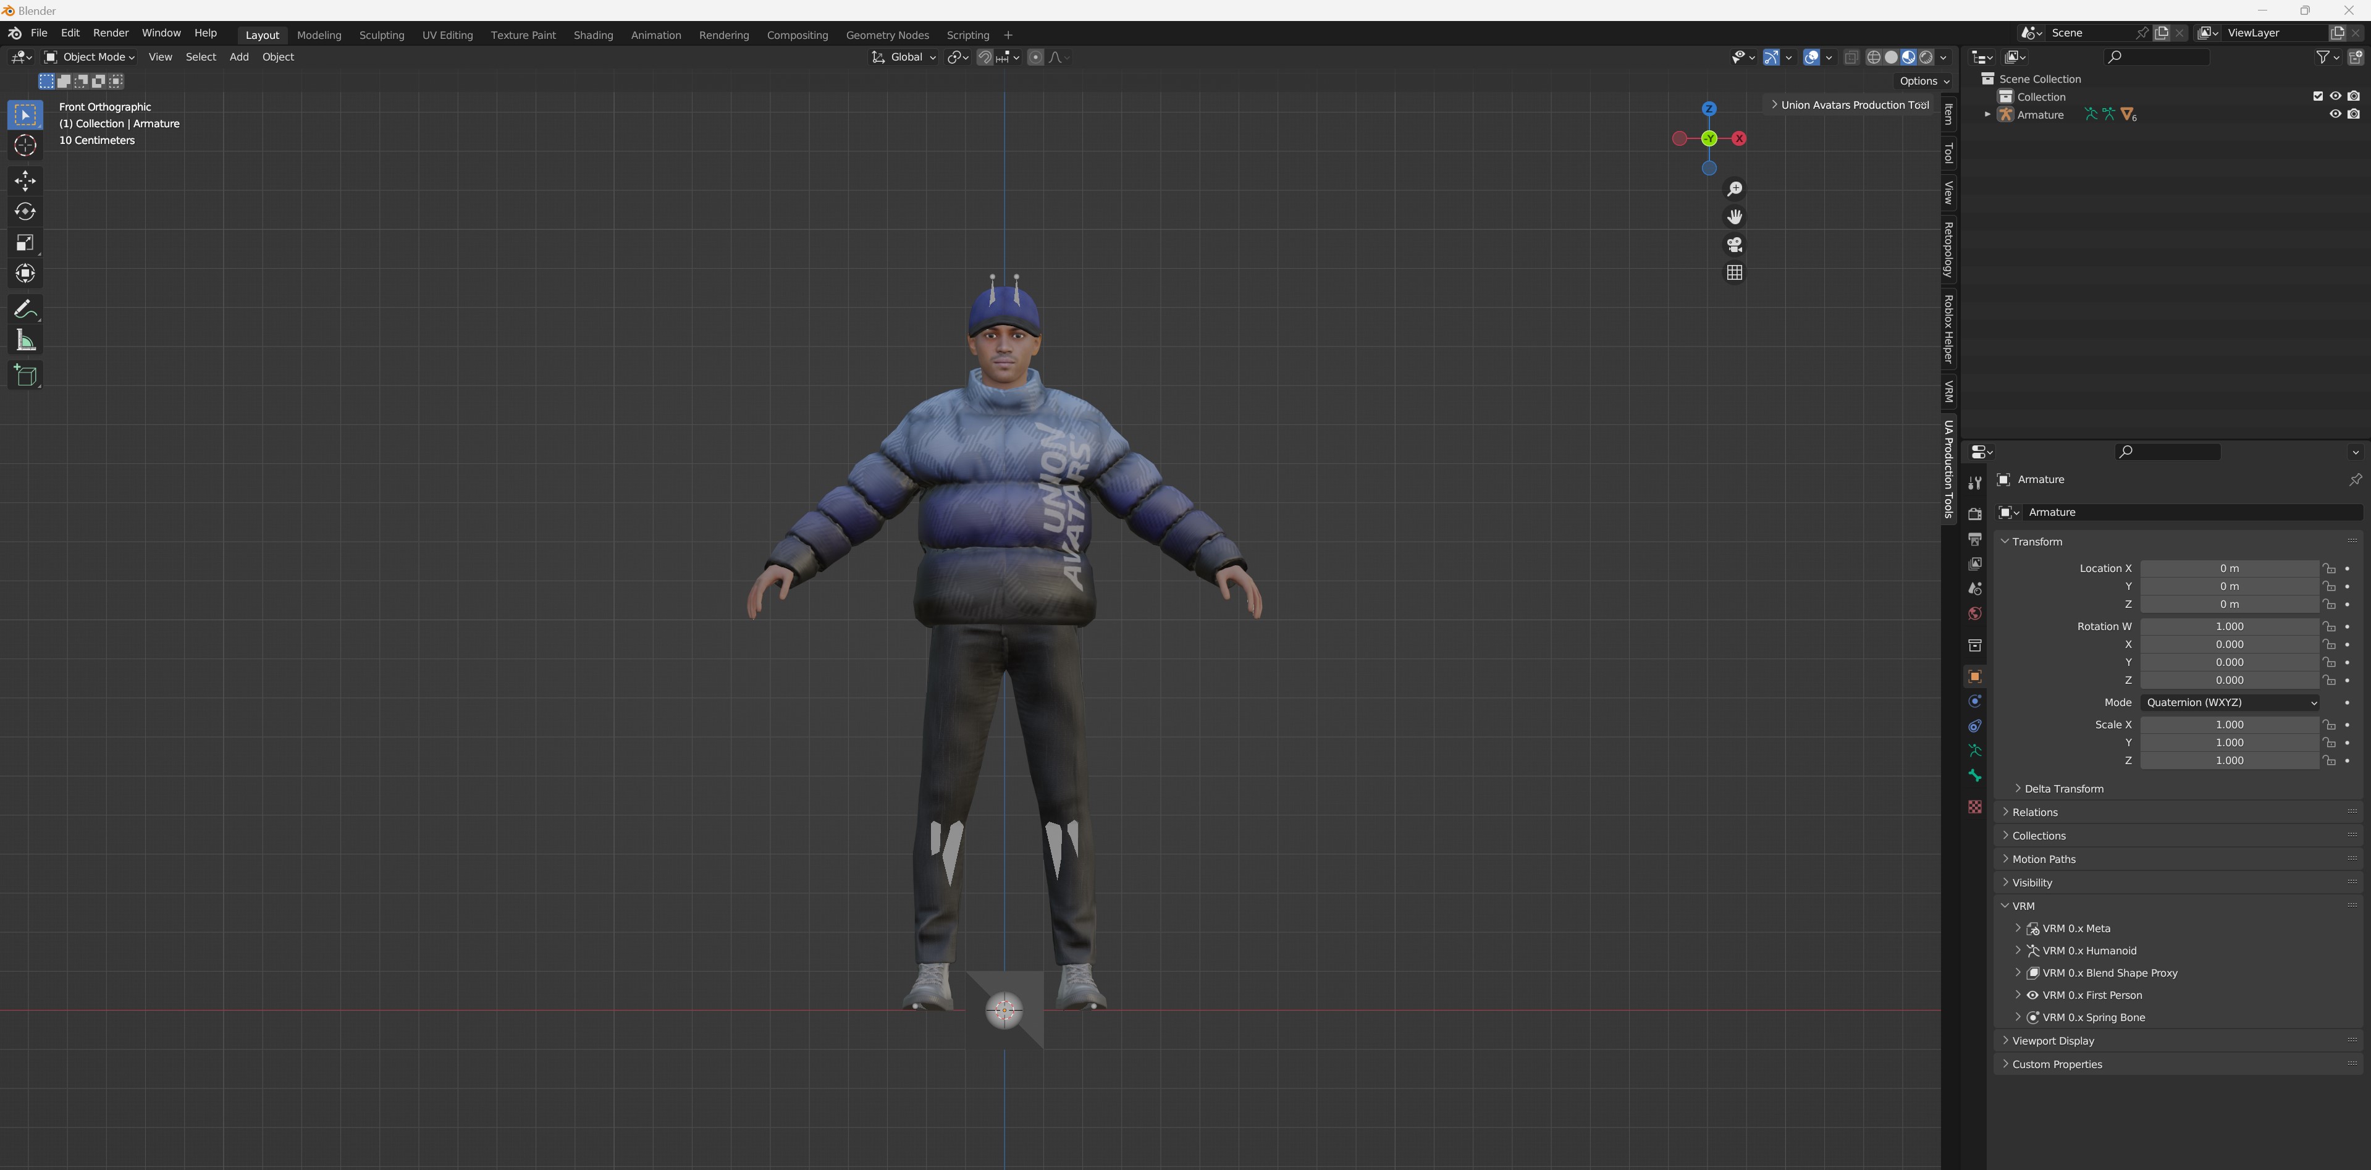Toggle proportional editing icon
Screen dimensions: 2371x1170
pyautogui.click(x=1035, y=57)
